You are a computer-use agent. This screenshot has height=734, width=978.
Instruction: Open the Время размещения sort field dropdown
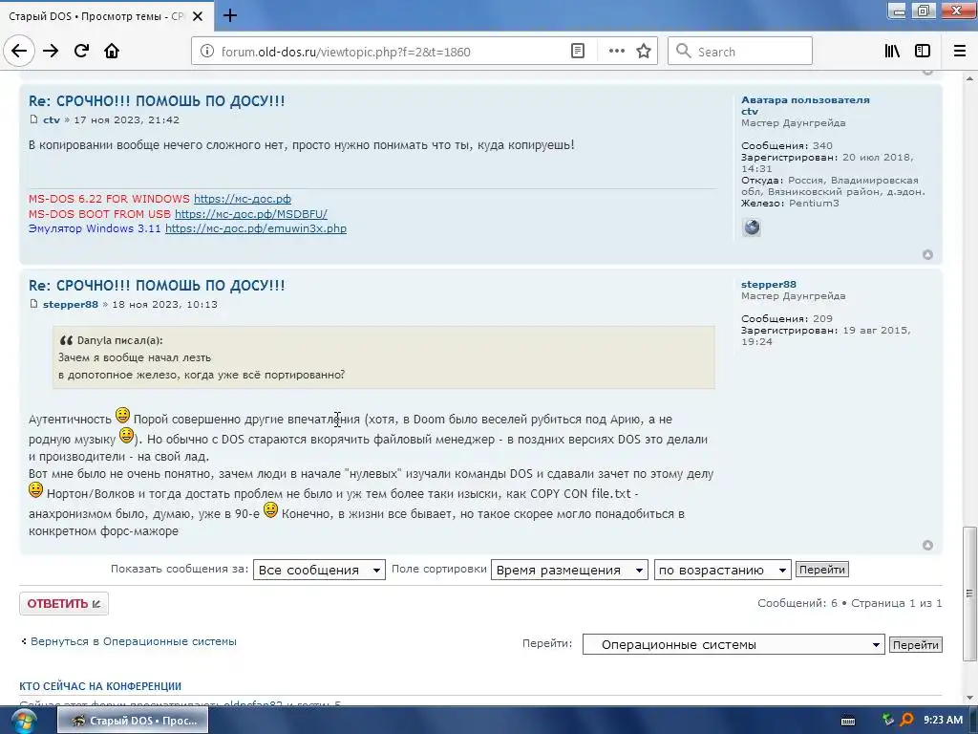tap(569, 570)
